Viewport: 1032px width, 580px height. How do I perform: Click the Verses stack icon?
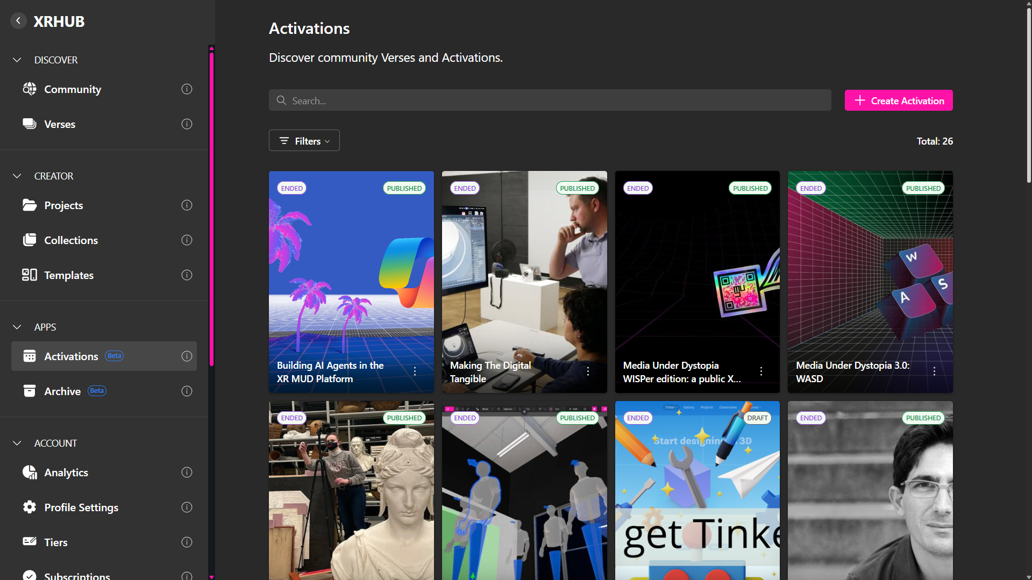click(30, 124)
